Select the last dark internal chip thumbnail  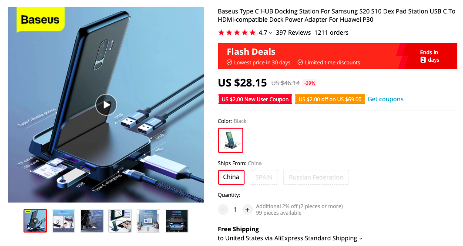(x=177, y=221)
